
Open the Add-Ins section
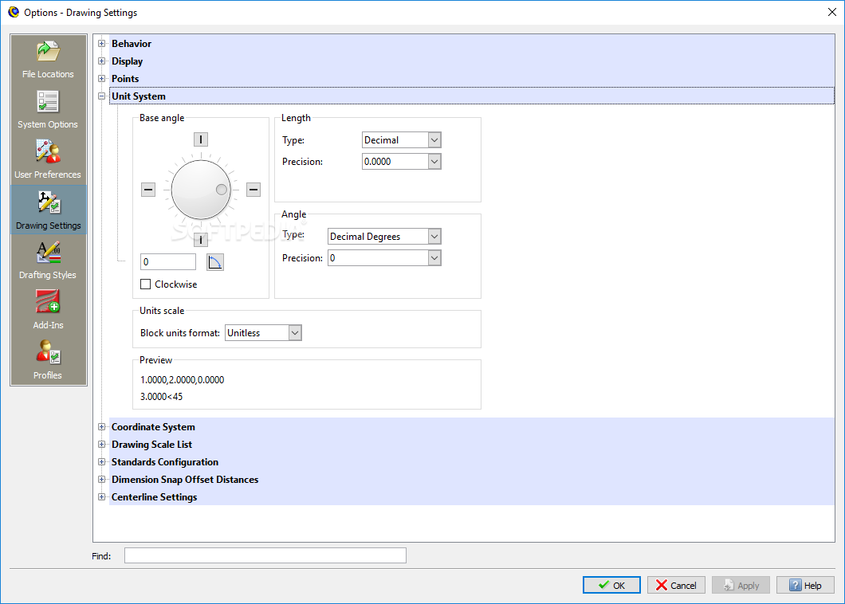click(x=48, y=310)
